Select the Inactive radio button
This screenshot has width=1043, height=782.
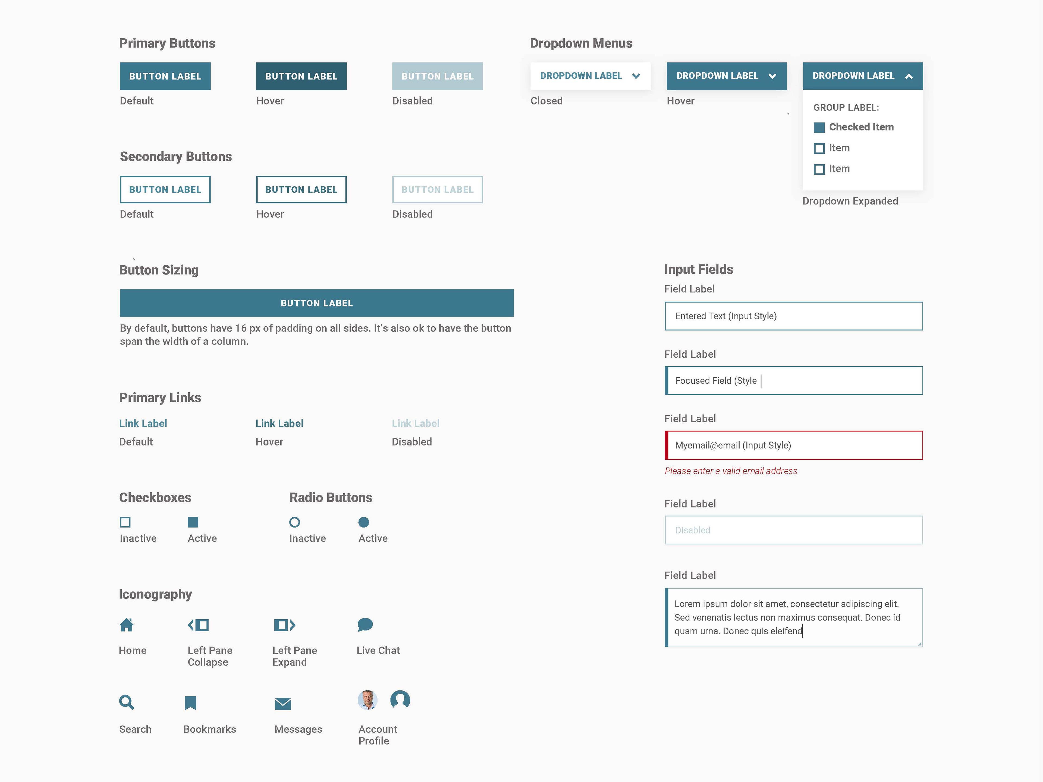[x=295, y=522]
